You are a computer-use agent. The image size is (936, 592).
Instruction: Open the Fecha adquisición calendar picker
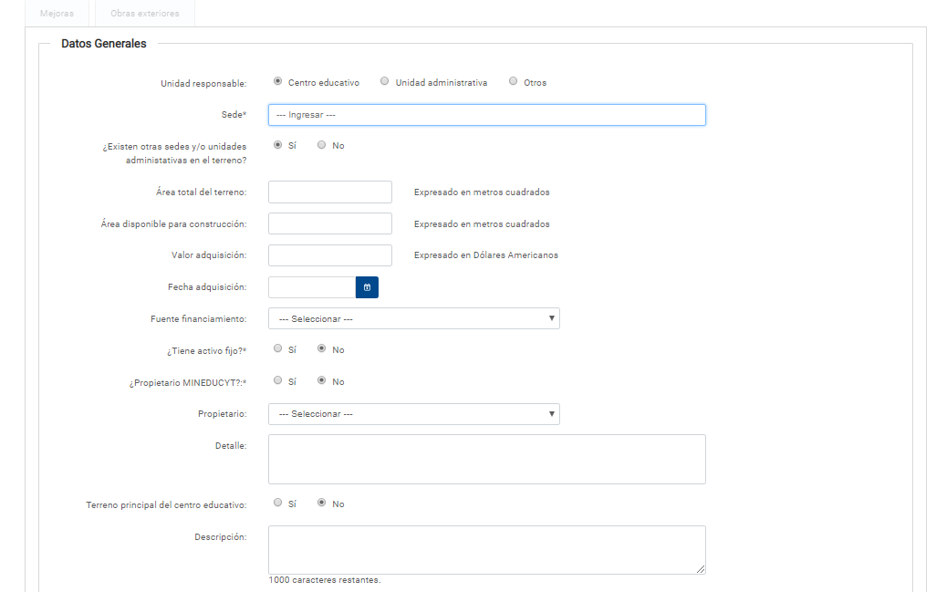[x=367, y=287]
